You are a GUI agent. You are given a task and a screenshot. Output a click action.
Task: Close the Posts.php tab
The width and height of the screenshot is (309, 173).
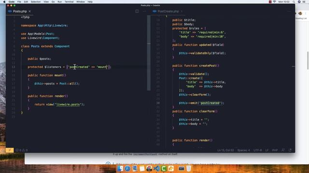[30, 12]
